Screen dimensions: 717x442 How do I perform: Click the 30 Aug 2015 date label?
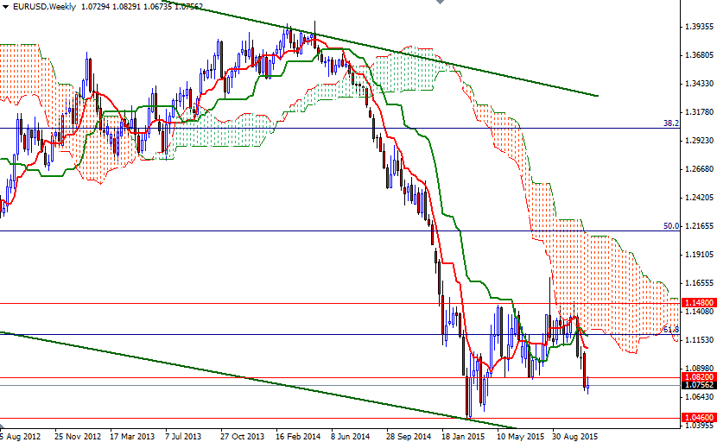pos(574,436)
